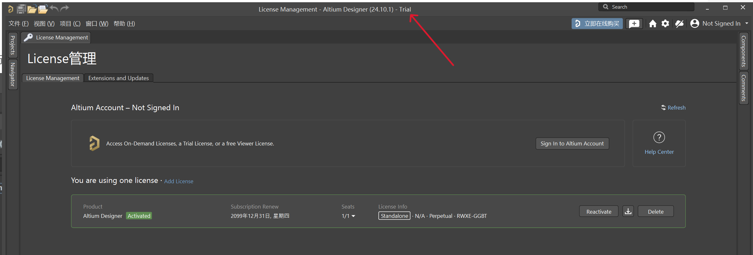The height and width of the screenshot is (255, 753).
Task: Open file using the folder icon
Action: click(32, 9)
